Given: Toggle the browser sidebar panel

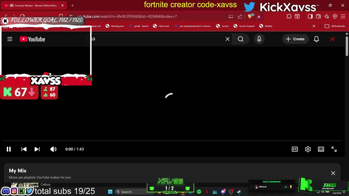Looking at the screenshot, I should [310, 17].
